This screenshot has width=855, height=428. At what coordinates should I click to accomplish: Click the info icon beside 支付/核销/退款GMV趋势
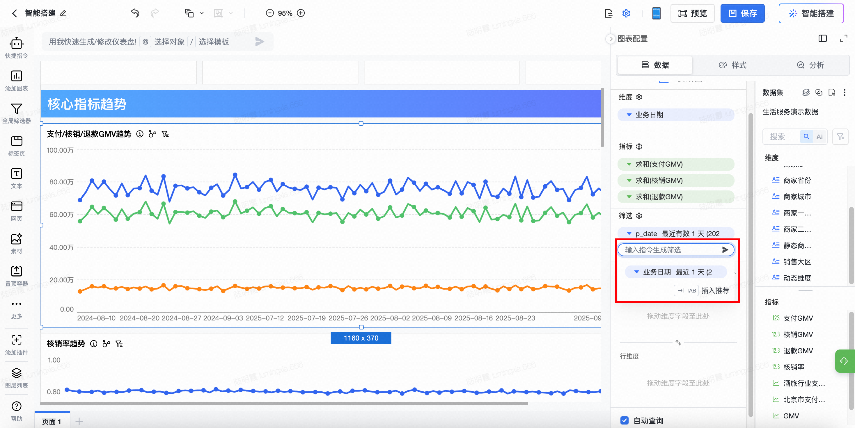140,134
